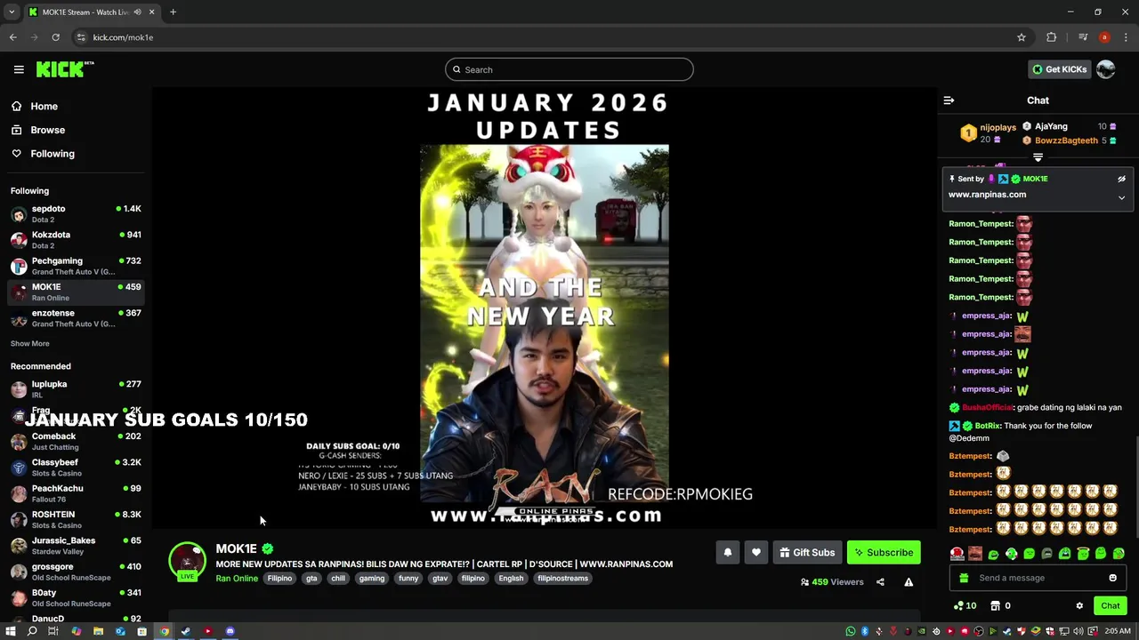Hide the pinned message with eye icon
This screenshot has height=640, width=1139.
pos(1121,179)
